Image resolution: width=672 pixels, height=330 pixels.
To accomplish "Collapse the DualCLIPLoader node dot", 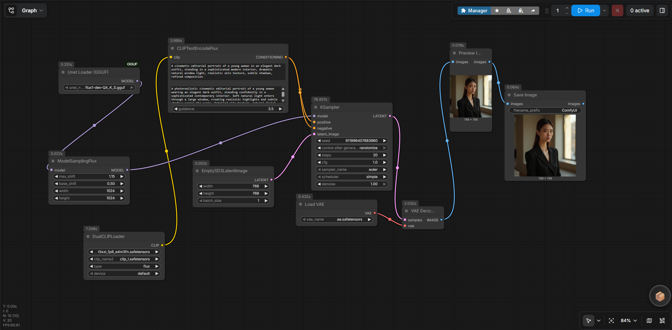I will pyautogui.click(x=88, y=236).
